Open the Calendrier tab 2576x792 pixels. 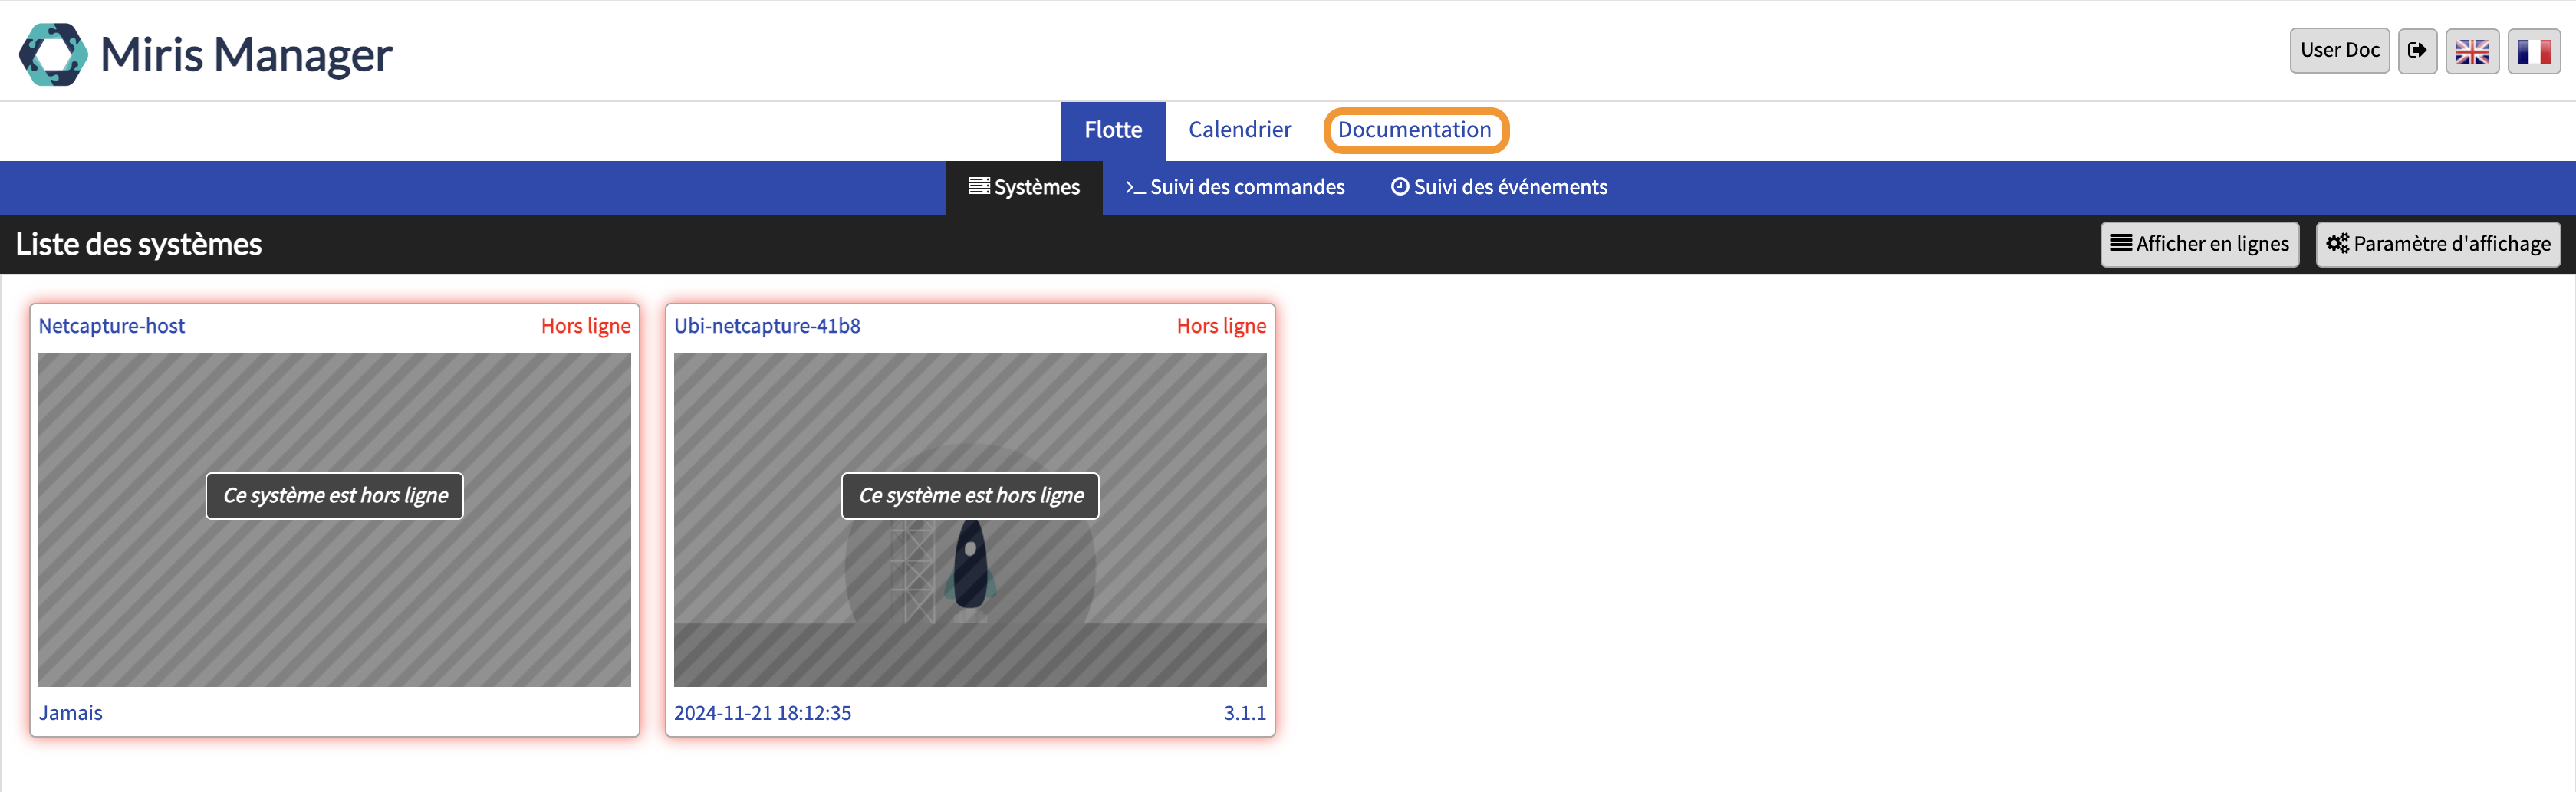coord(1239,130)
